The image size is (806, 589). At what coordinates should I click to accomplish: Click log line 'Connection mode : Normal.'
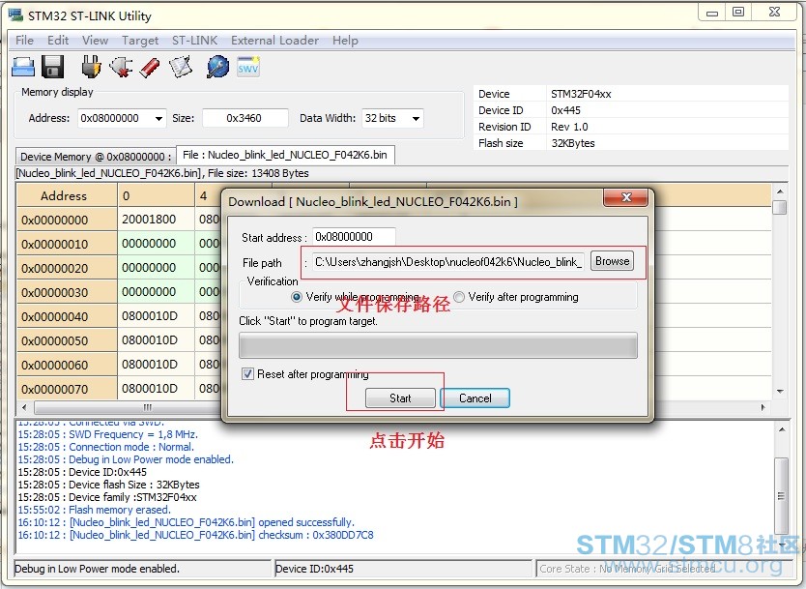click(x=106, y=447)
